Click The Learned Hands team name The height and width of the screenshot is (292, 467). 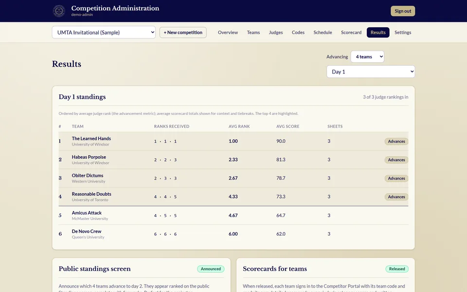(x=91, y=139)
